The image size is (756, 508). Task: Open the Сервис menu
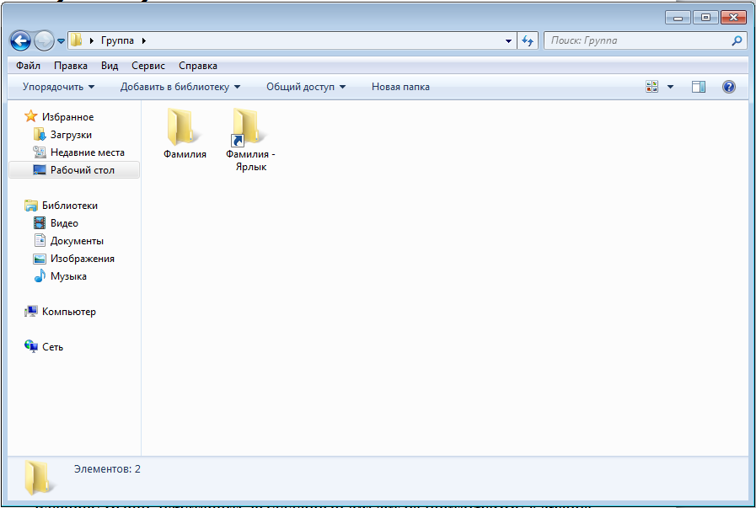[148, 66]
